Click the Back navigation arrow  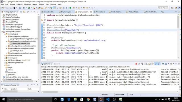(x=87, y=8)
